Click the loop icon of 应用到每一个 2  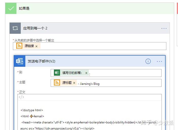(15, 28)
